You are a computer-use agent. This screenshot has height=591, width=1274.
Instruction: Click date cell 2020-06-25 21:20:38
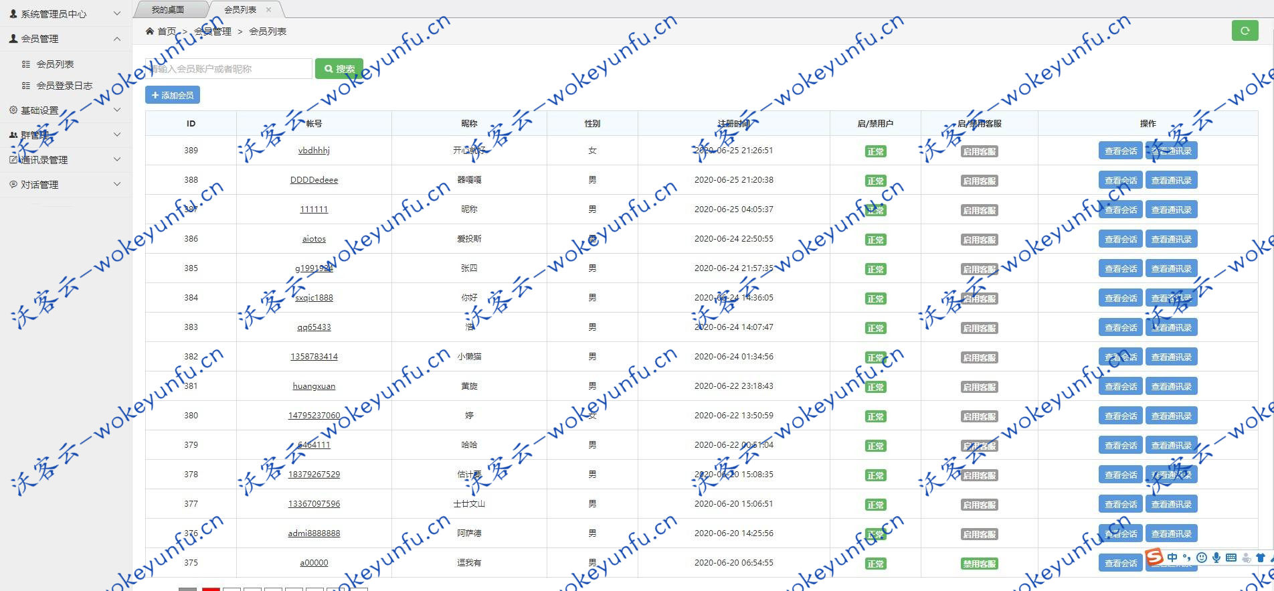coord(733,180)
